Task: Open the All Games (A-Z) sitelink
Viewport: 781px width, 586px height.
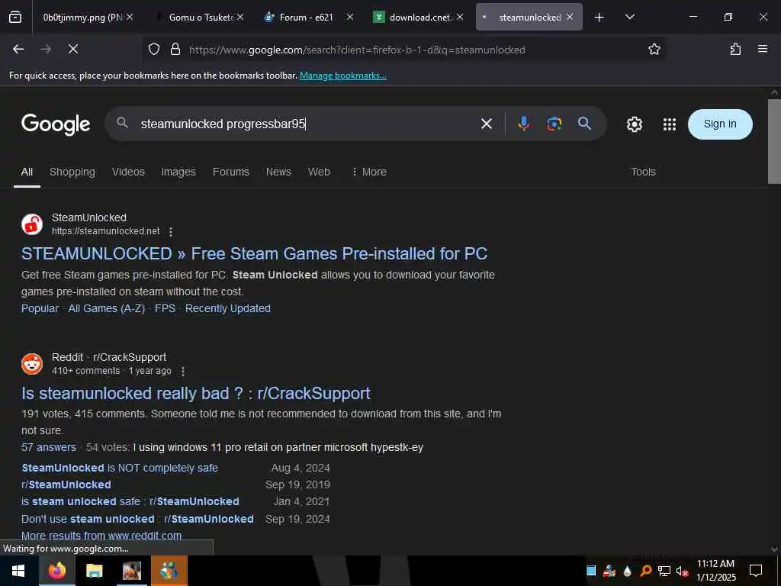Action: pyautogui.click(x=107, y=308)
